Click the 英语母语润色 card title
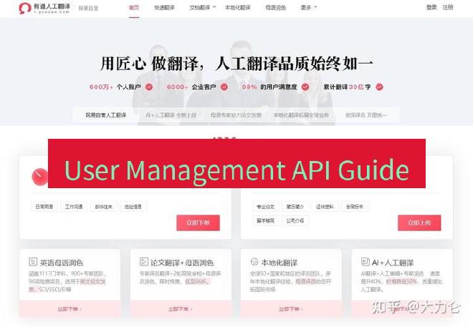Image resolution: width=473 pixels, height=327 pixels. 62,263
